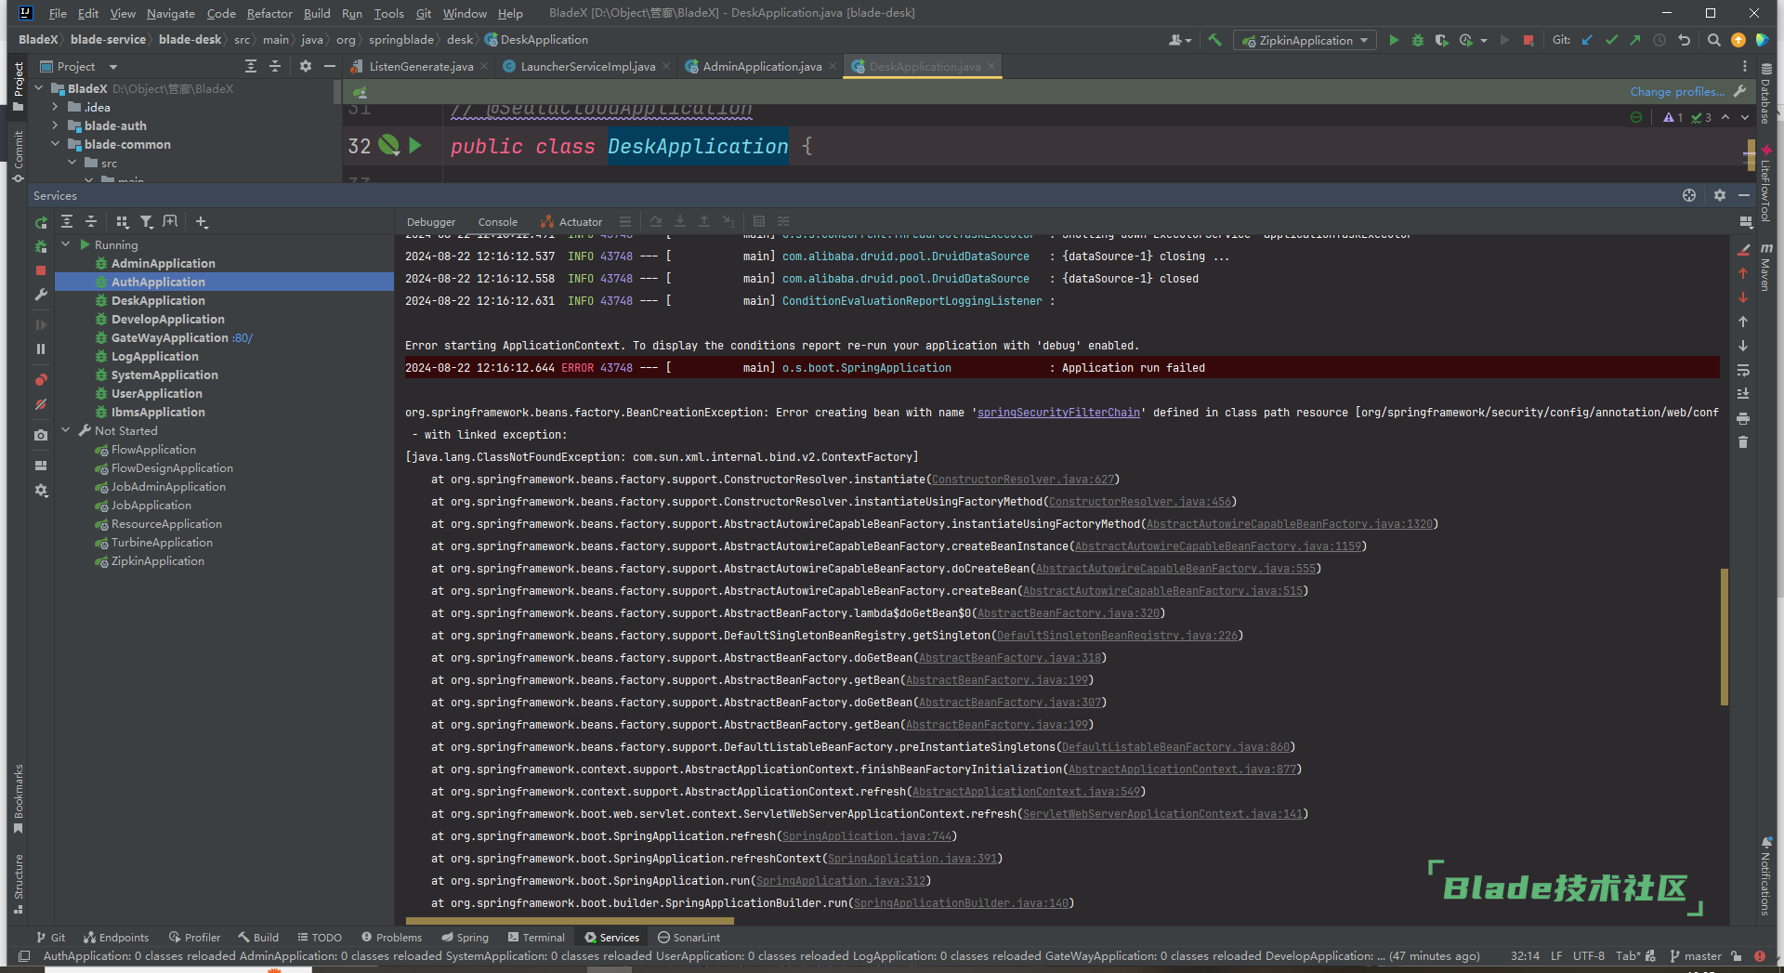Run ZipkinApplication with the green play icon
Image resolution: width=1784 pixels, height=973 pixels.
1393,40
